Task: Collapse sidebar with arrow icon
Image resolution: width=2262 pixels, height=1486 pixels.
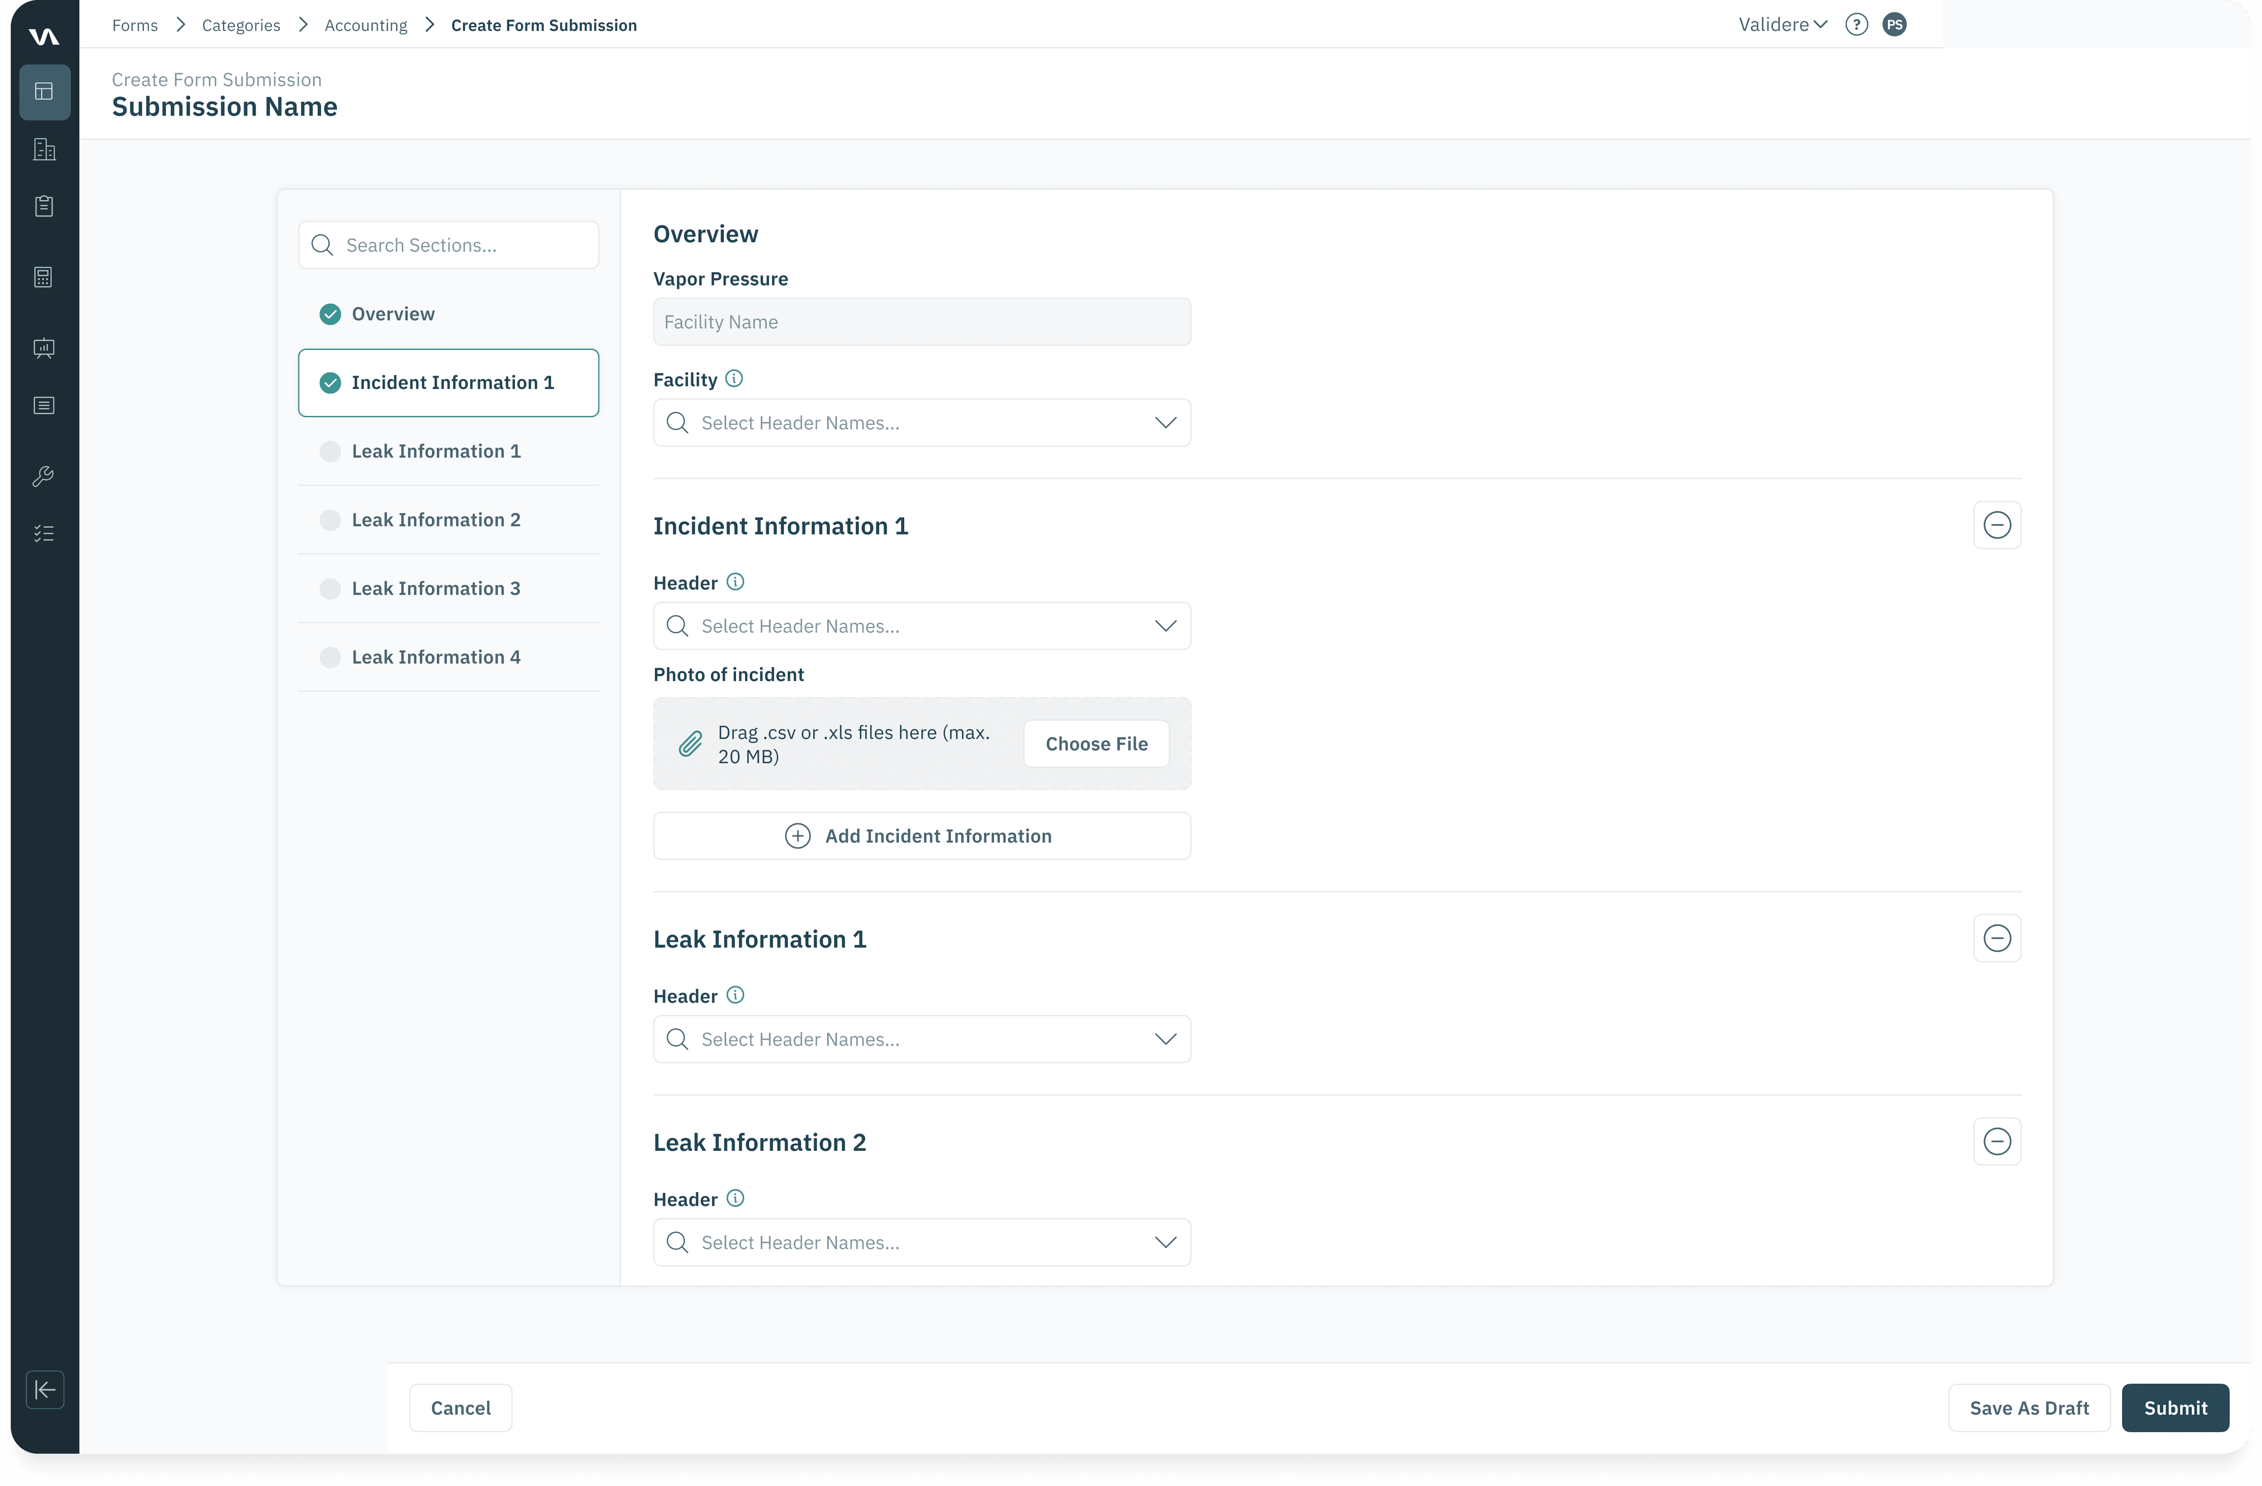Action: pyautogui.click(x=45, y=1390)
